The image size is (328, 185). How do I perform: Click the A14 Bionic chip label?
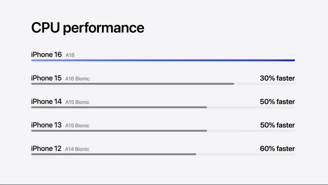click(x=77, y=150)
